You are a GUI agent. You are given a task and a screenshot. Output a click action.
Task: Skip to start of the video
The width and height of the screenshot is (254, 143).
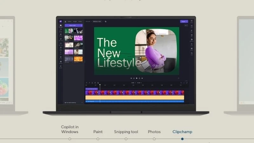click(x=131, y=78)
